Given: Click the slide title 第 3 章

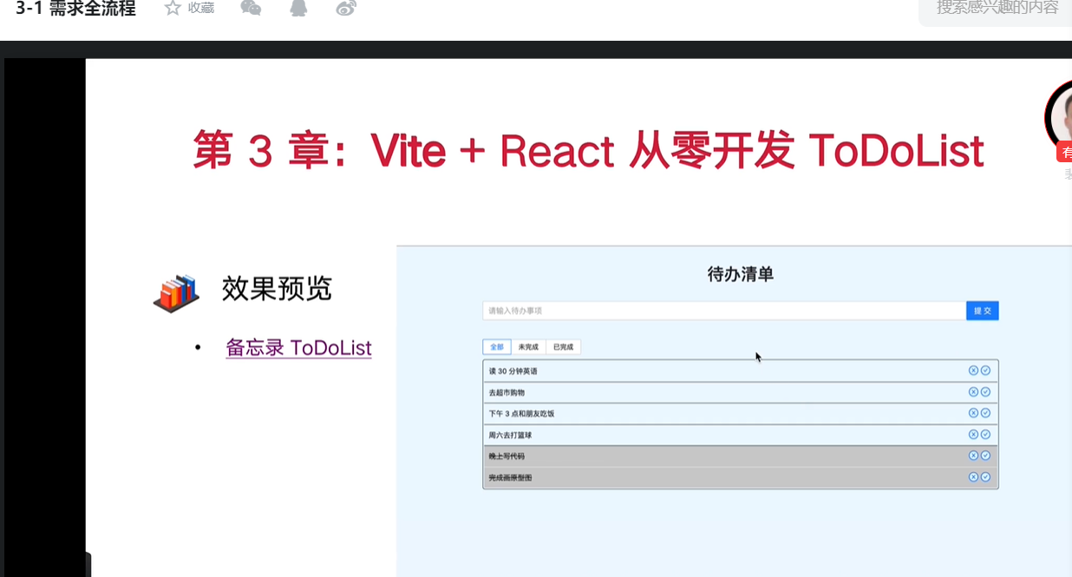Looking at the screenshot, I should [x=587, y=151].
